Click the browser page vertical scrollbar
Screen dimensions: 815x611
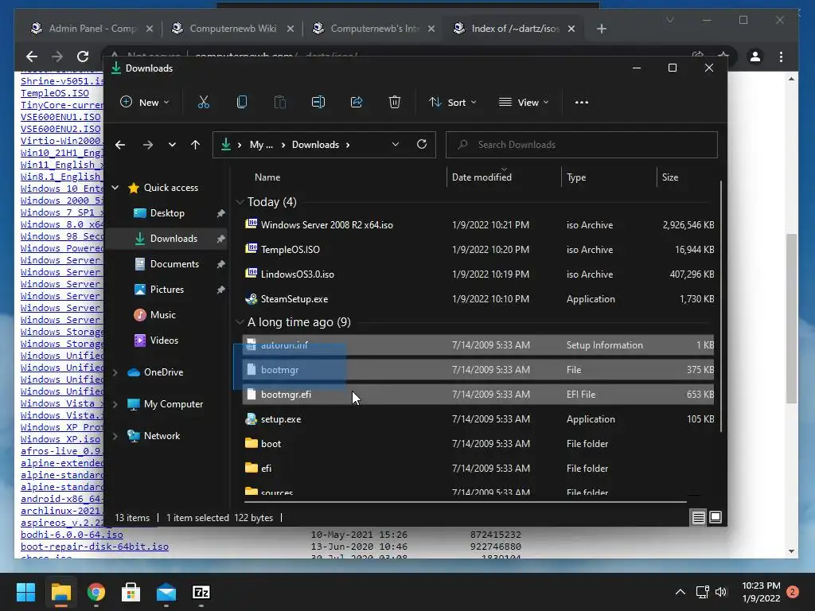tap(791, 318)
